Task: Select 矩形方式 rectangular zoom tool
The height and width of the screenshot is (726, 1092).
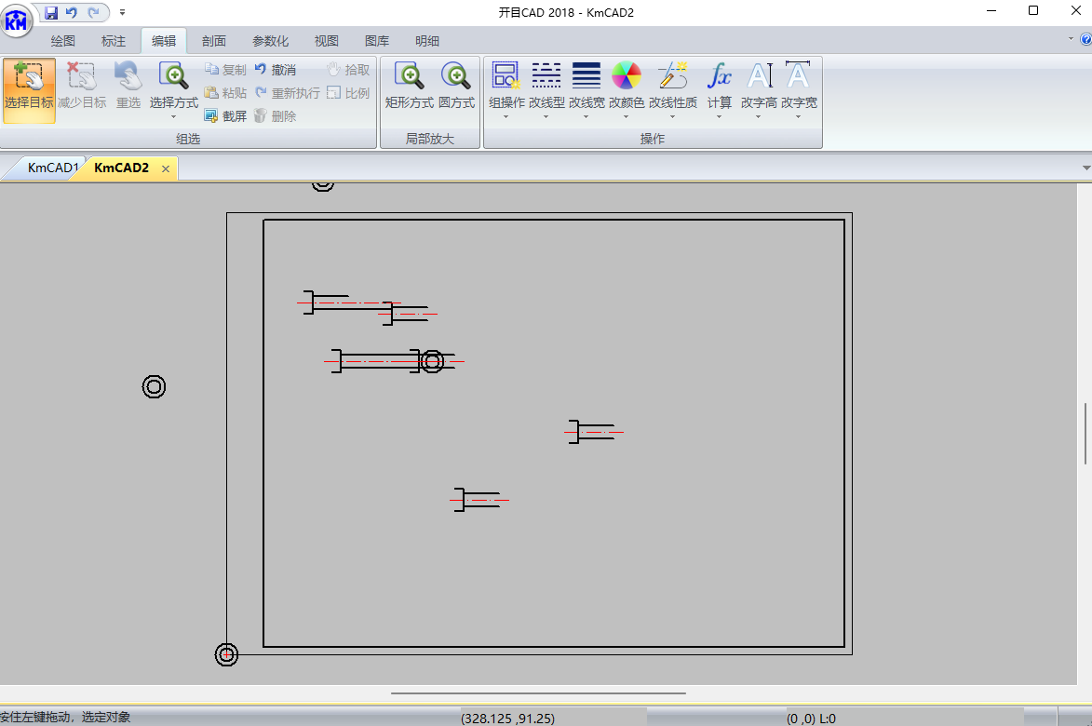Action: click(409, 85)
